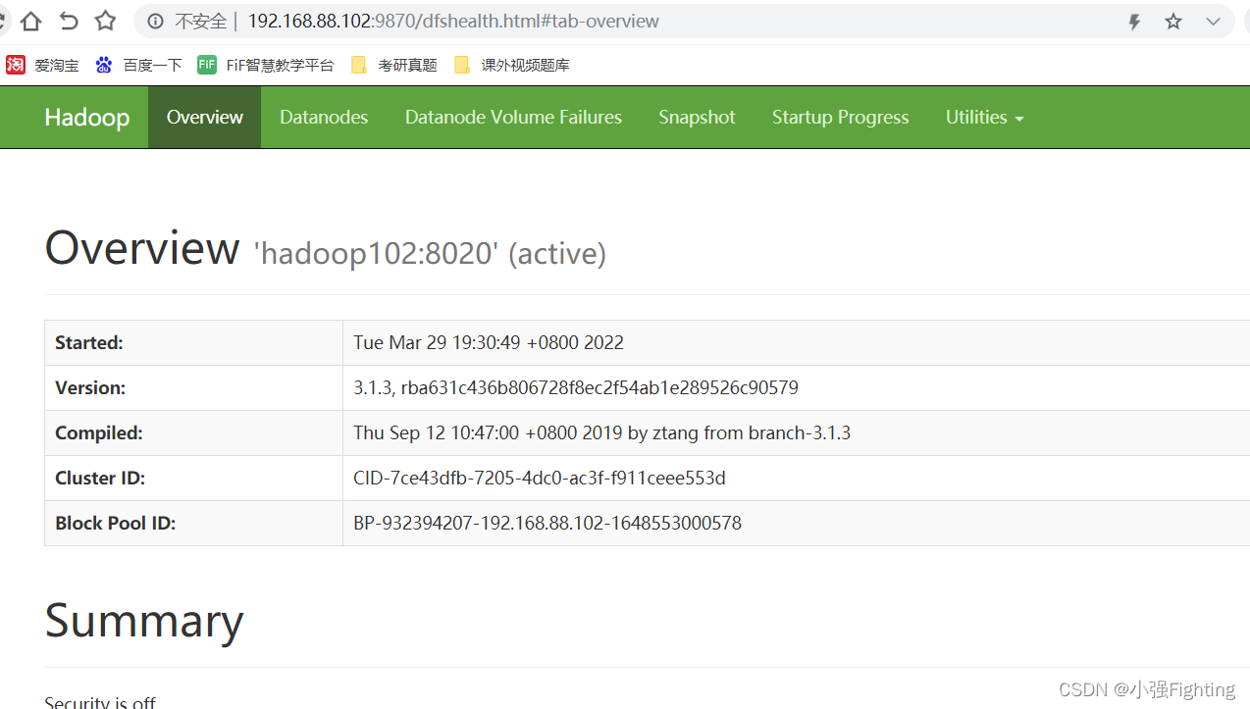Click the favorites star icon at right of address bar
This screenshot has height=709, width=1250.
click(x=1173, y=22)
